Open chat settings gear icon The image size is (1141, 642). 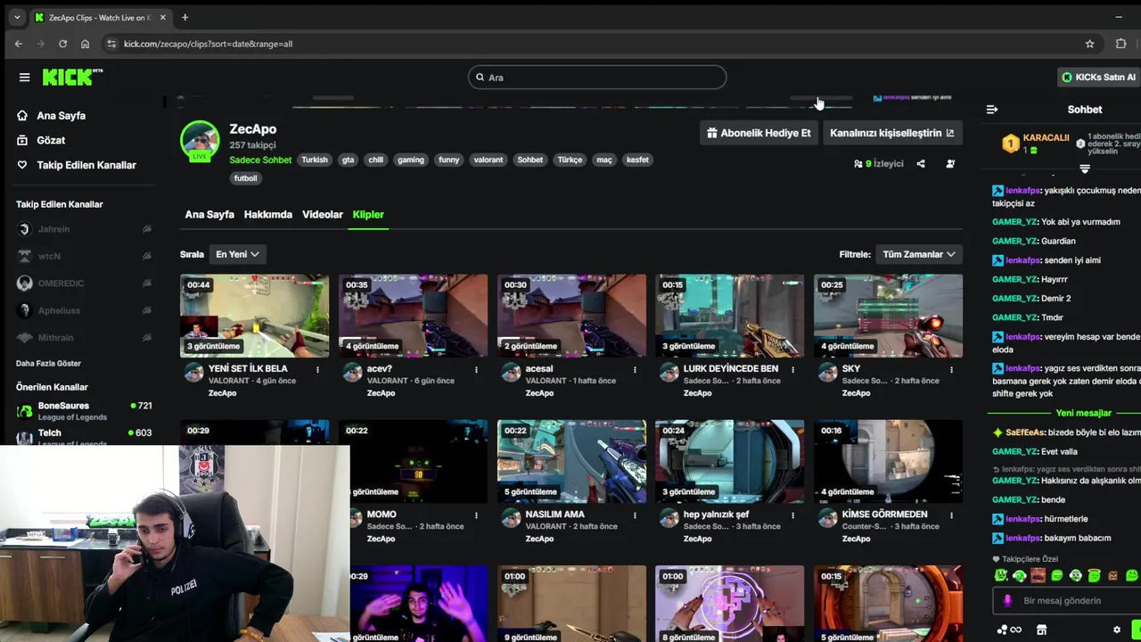point(1116,630)
